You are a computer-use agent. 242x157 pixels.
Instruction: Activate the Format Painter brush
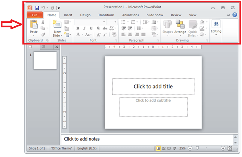(43, 34)
